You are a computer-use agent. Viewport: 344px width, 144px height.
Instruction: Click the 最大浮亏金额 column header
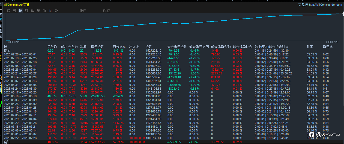coord(177,47)
